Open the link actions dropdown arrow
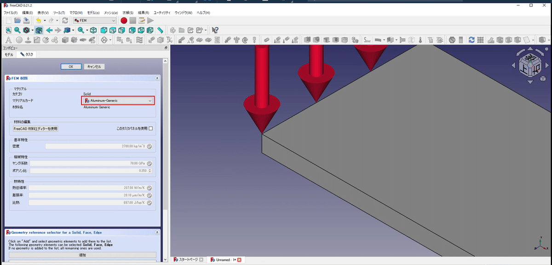Image resolution: width=552 pixels, height=265 pixels. [x=206, y=30]
